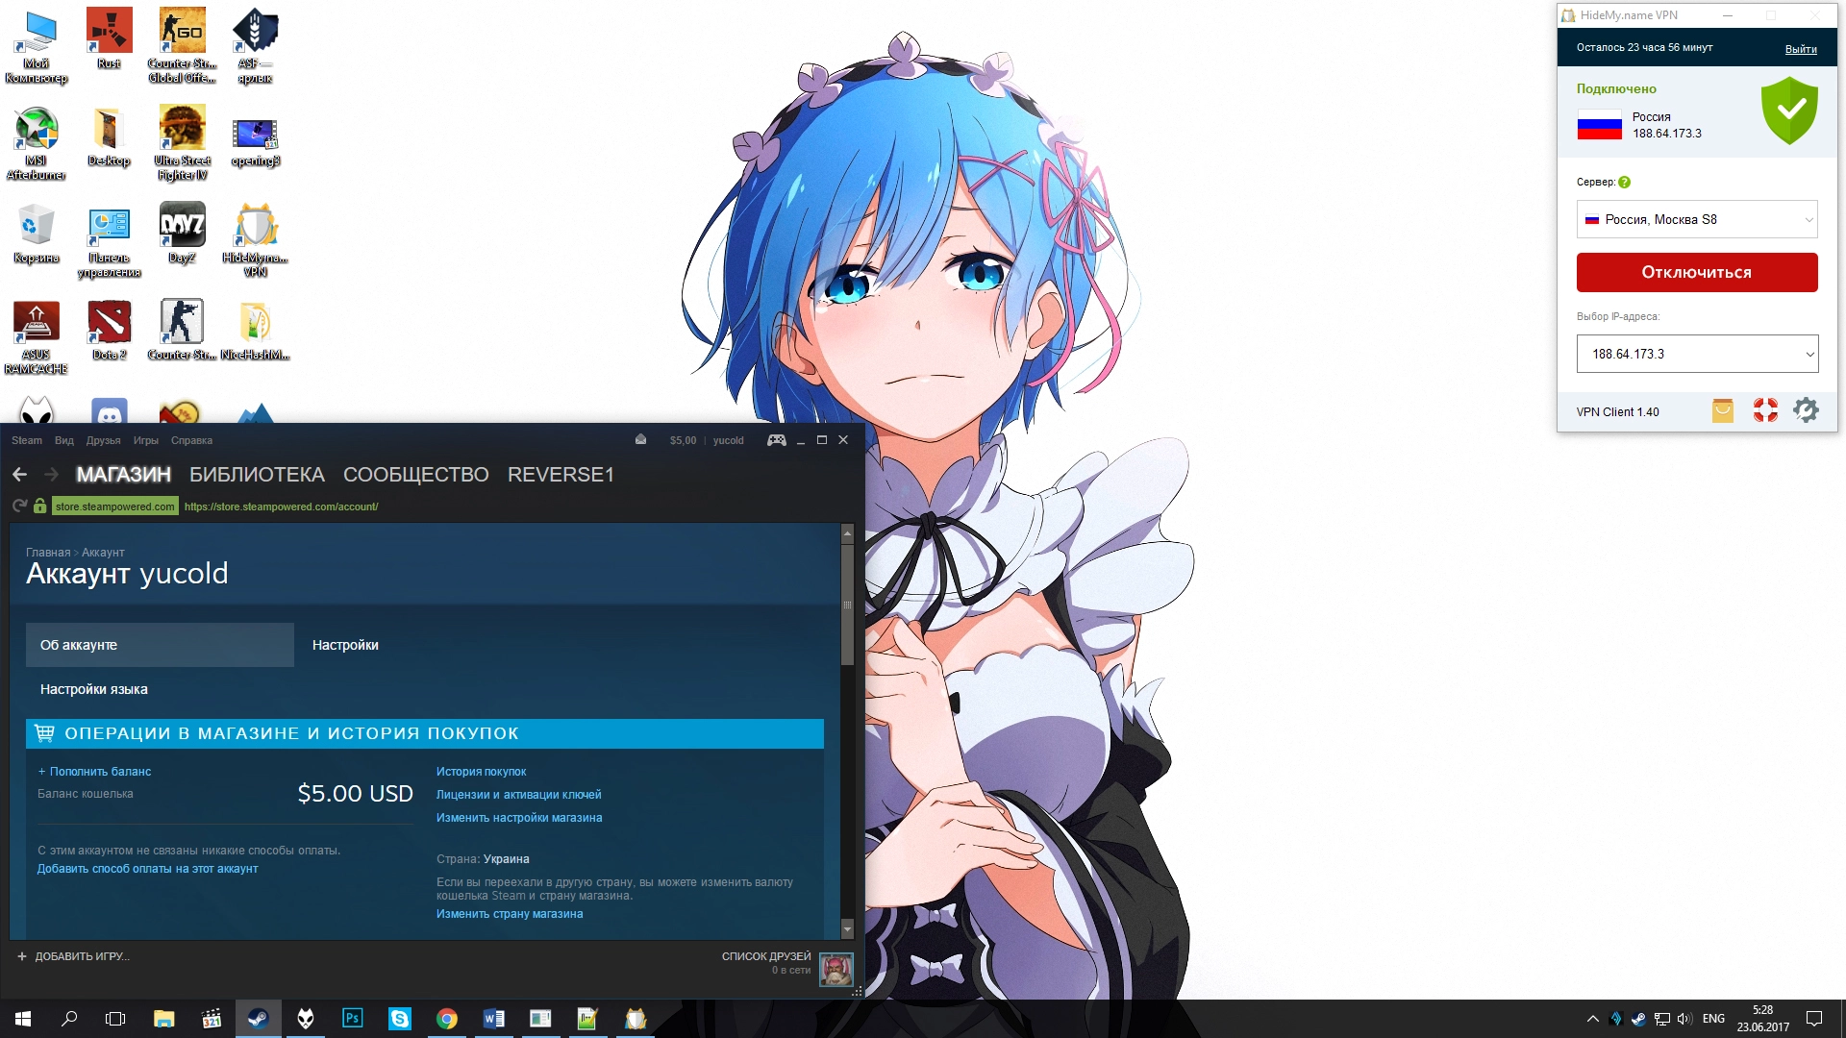Open Steam inbox notification envelope icon
The image size is (1846, 1038).
(640, 440)
